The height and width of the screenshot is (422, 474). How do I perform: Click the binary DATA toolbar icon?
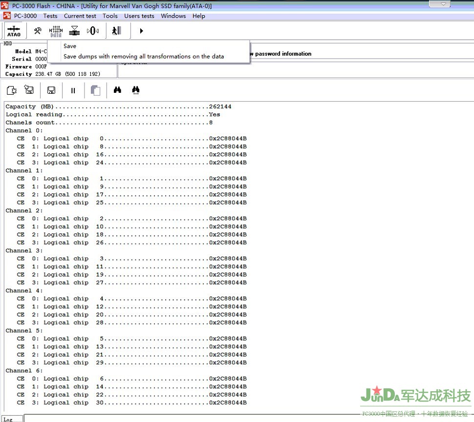pyautogui.click(x=56, y=31)
